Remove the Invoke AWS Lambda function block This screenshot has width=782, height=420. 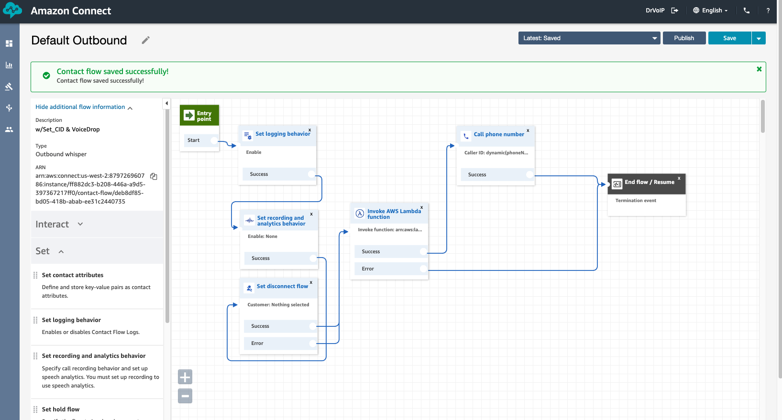coord(421,207)
